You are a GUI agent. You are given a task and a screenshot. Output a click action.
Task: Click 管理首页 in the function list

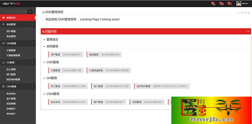[52, 40]
